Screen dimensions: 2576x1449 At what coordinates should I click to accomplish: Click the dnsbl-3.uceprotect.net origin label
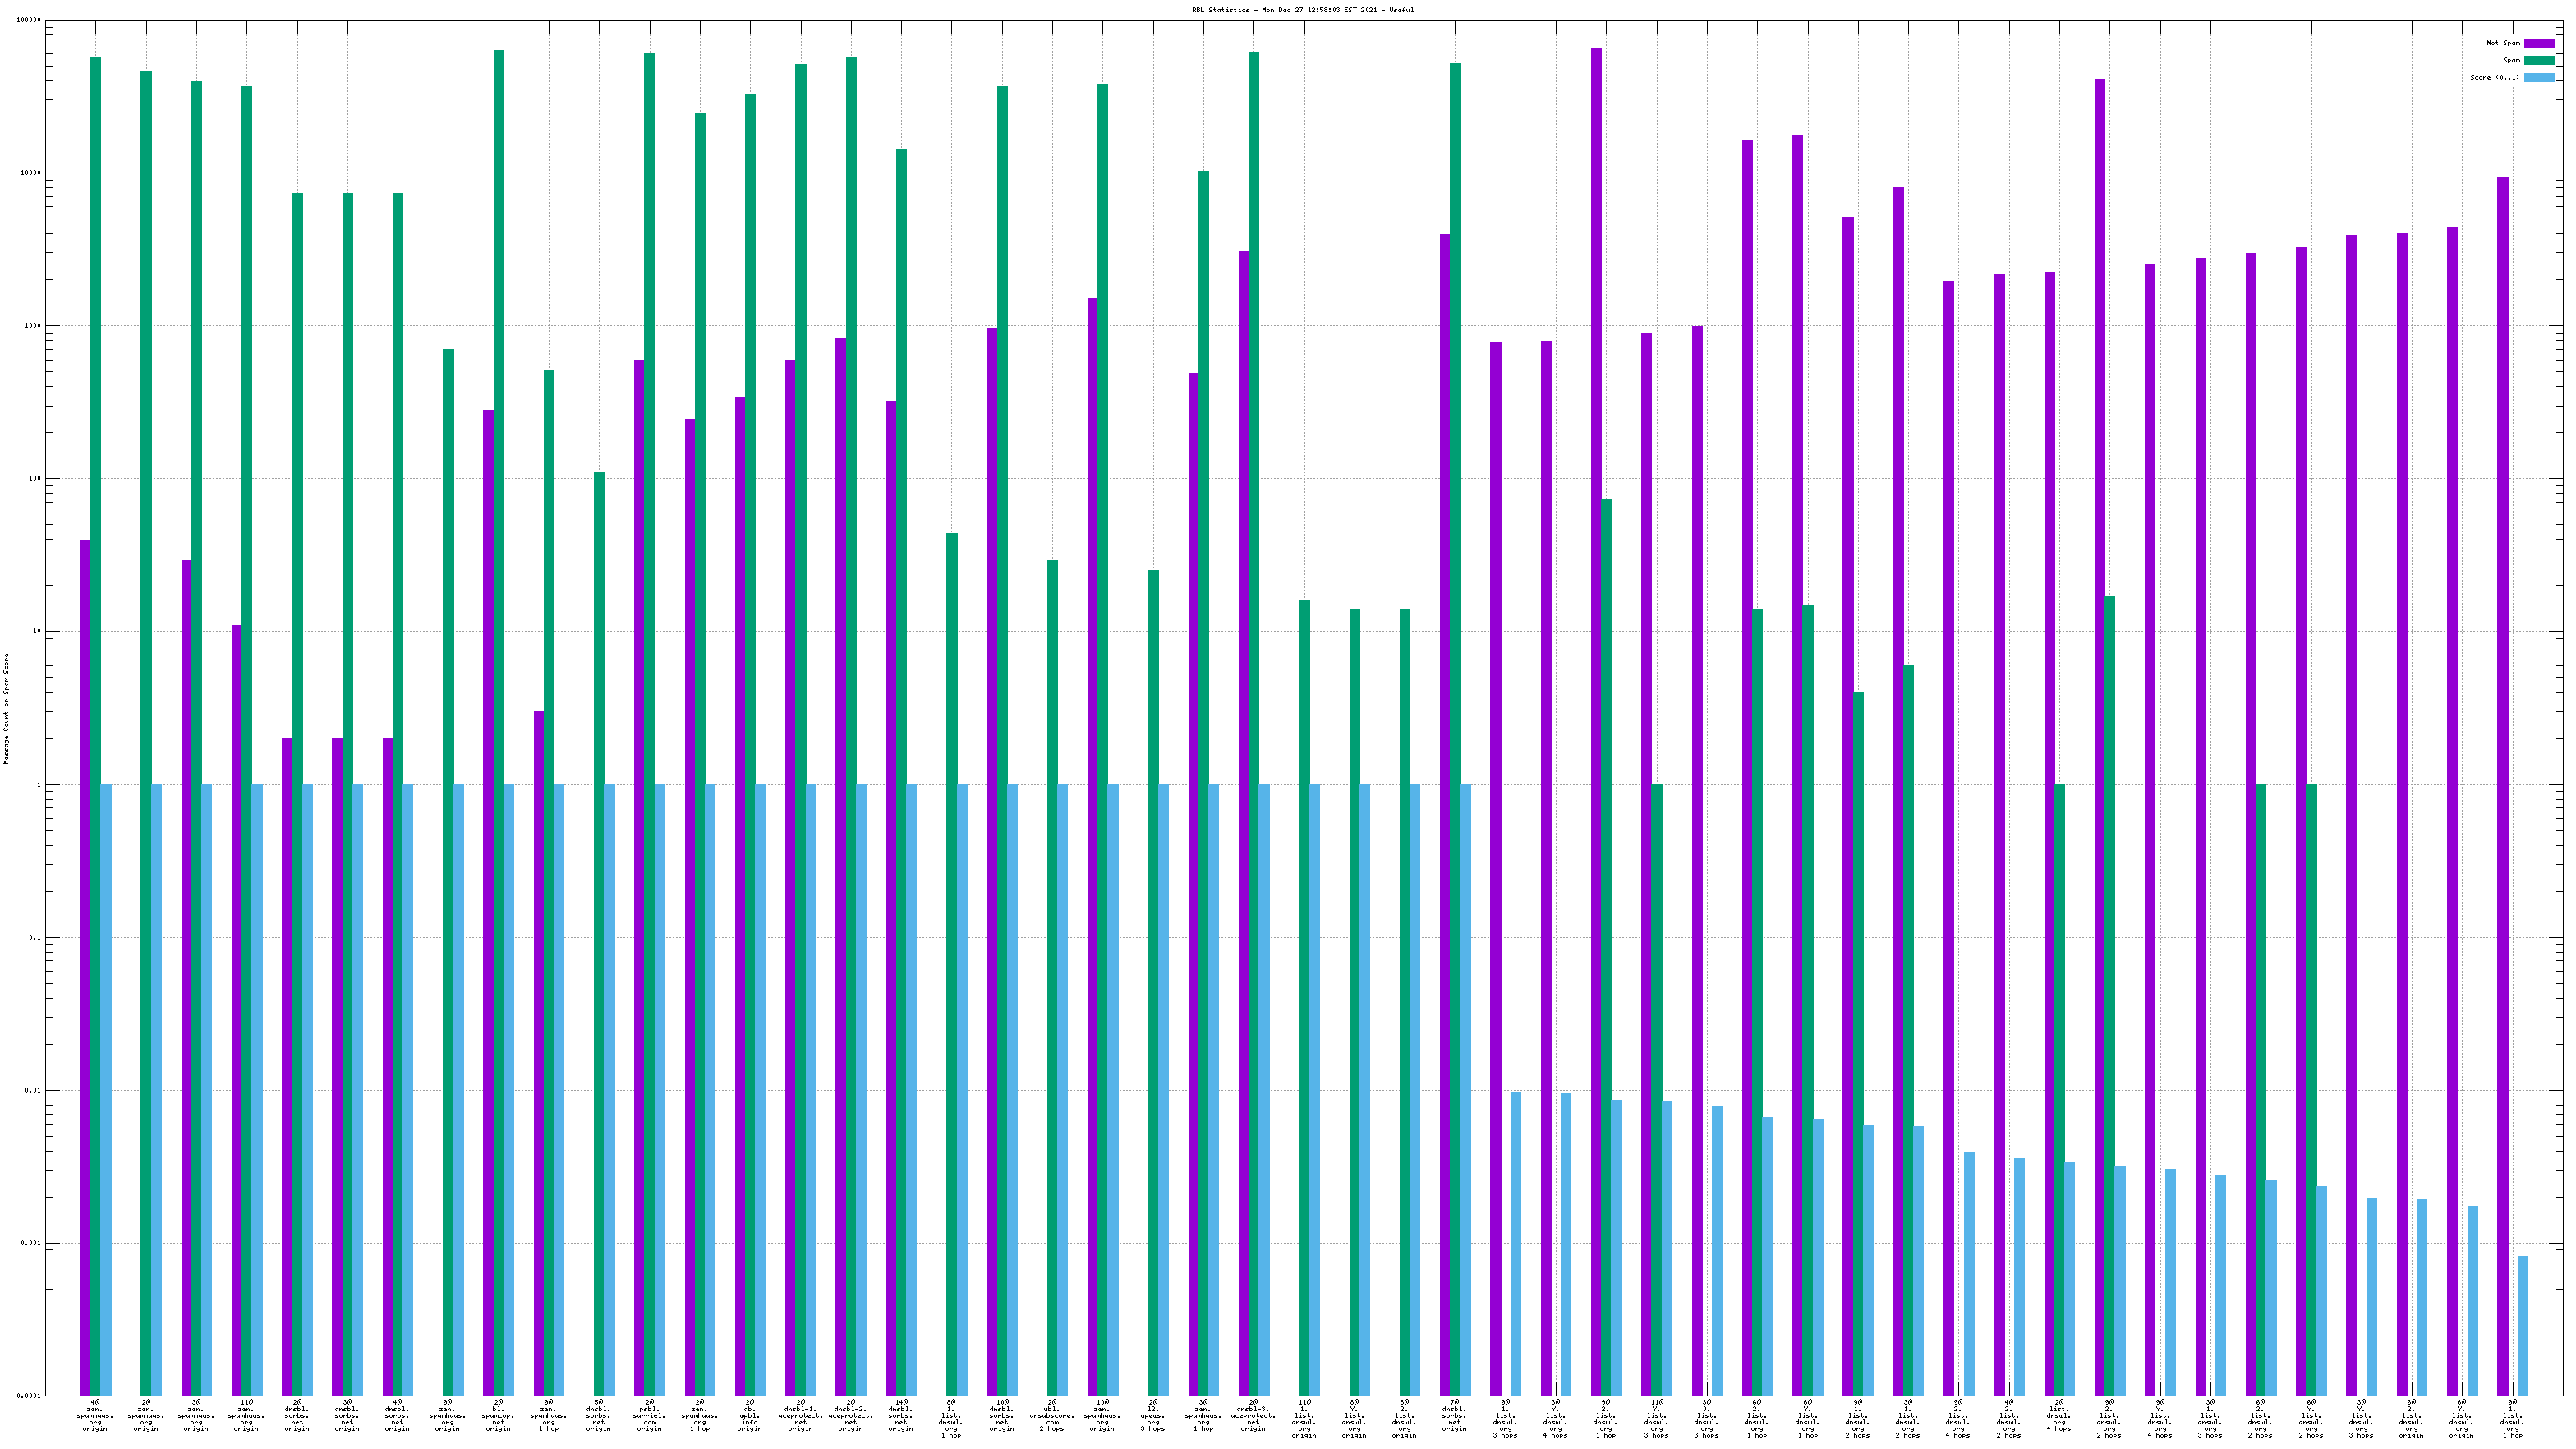pyautogui.click(x=1253, y=1415)
